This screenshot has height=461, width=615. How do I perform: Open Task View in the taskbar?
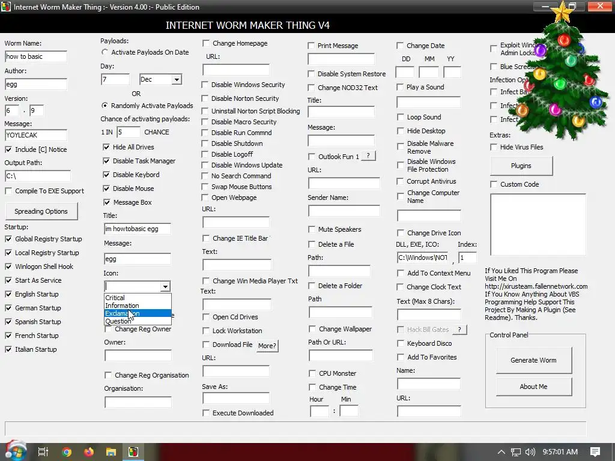43,451
